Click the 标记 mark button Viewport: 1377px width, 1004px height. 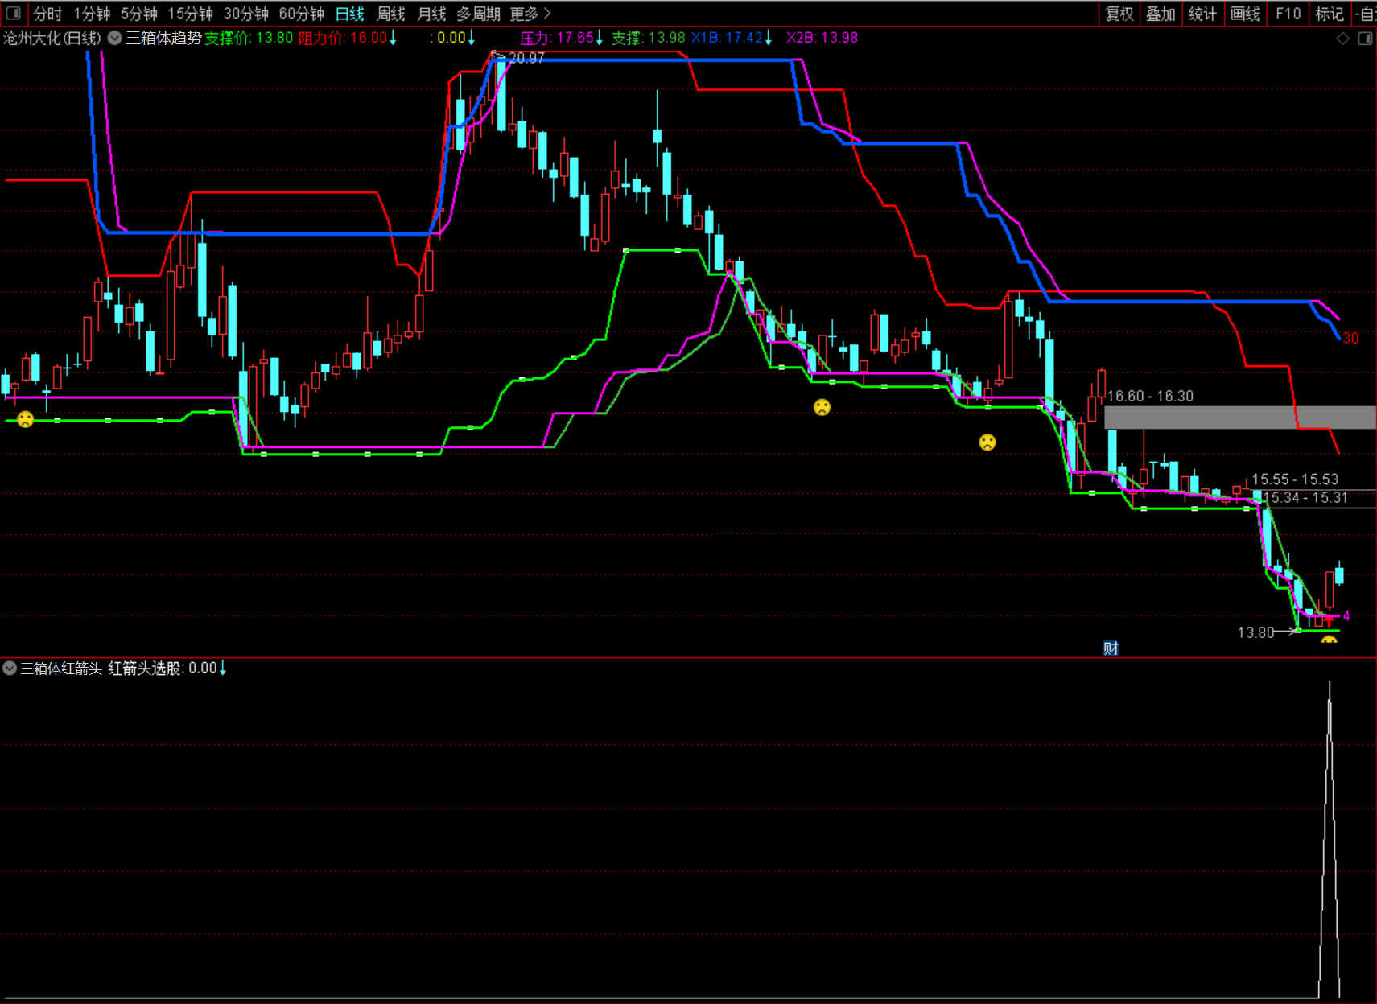coord(1330,14)
